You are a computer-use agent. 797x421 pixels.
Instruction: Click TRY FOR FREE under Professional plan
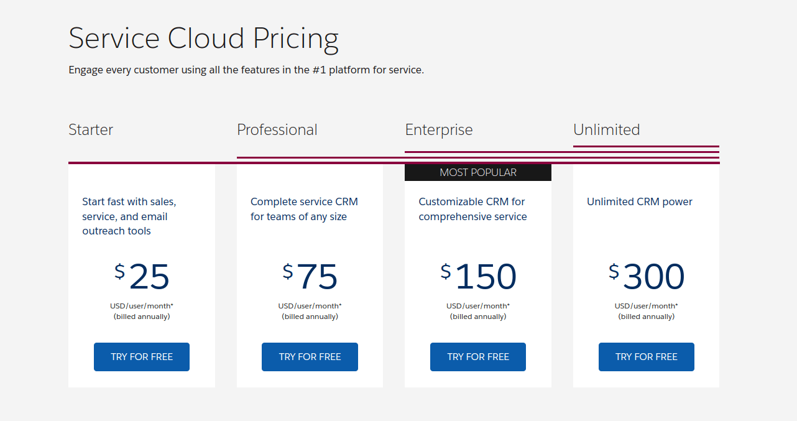(310, 357)
